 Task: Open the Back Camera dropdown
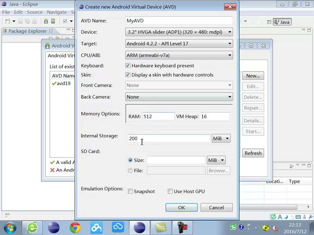pyautogui.click(x=179, y=97)
